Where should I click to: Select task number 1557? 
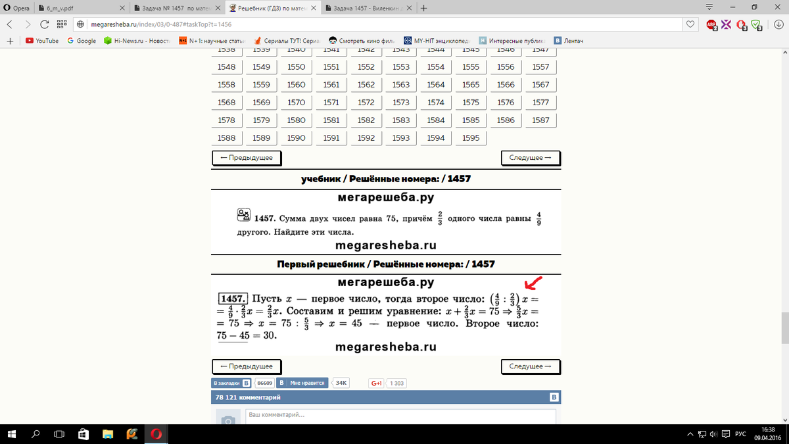[540, 67]
